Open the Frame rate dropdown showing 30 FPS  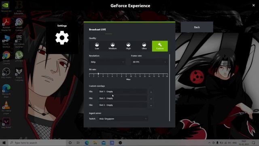coord(149,62)
